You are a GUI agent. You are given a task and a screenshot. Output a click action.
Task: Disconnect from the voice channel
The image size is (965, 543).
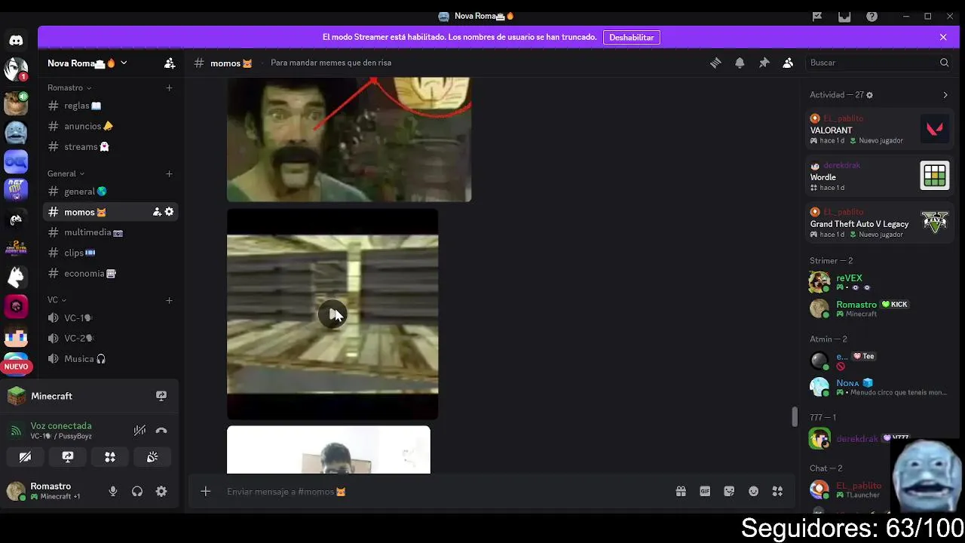click(161, 431)
